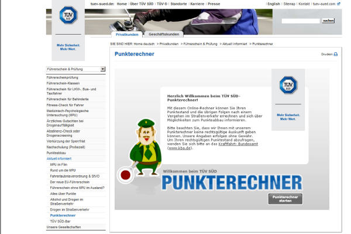This screenshot has height=234, width=351.
Task: Open Alkohol und Drogen im Straßenverkehr
Action: click(x=67, y=202)
